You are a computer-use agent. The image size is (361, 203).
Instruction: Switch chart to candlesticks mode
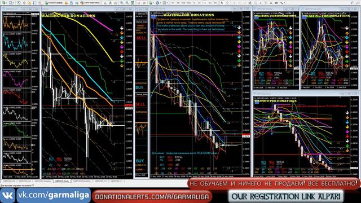coord(111,3)
